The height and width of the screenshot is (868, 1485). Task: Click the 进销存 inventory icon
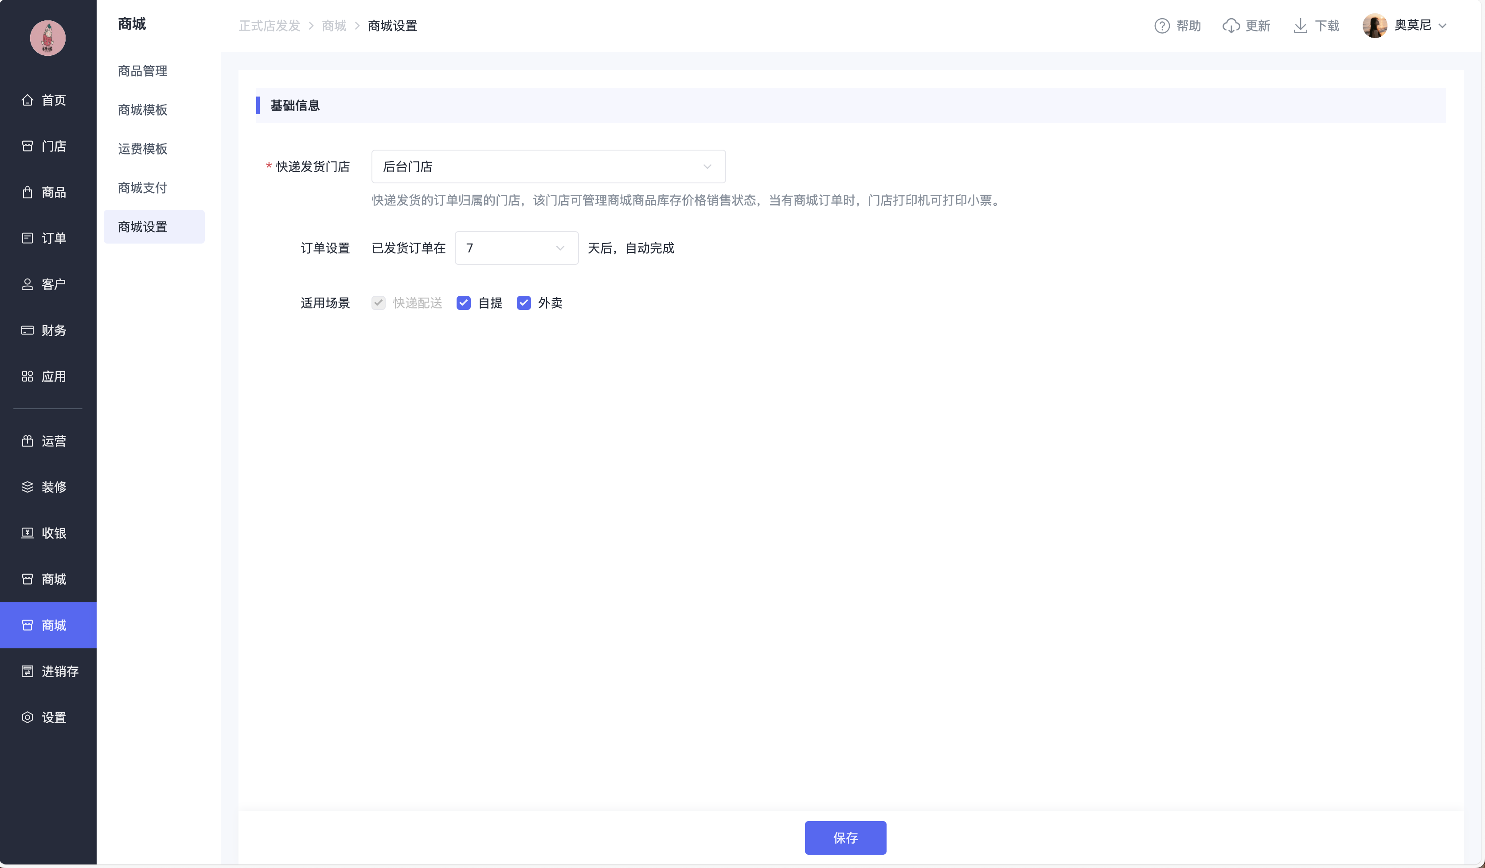27,671
